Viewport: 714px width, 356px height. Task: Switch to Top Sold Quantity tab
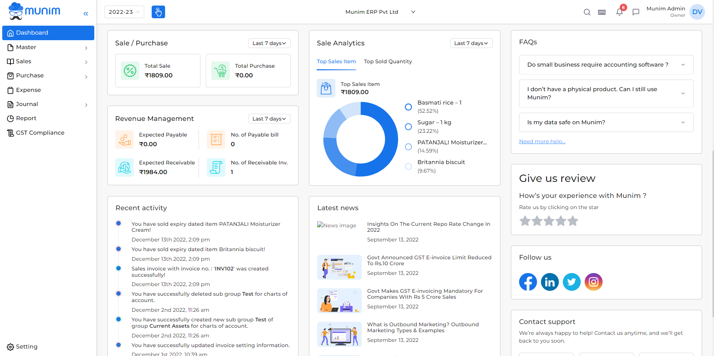(x=388, y=61)
